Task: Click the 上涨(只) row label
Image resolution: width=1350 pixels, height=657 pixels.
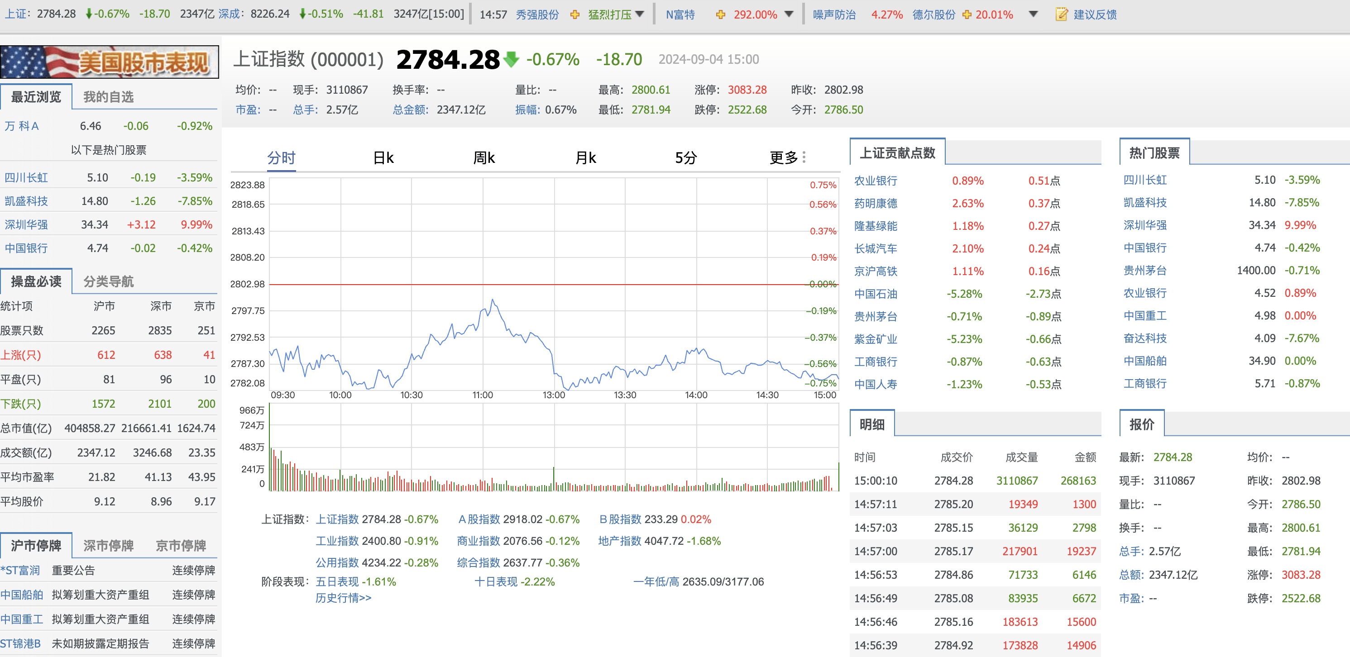Action: (x=20, y=355)
